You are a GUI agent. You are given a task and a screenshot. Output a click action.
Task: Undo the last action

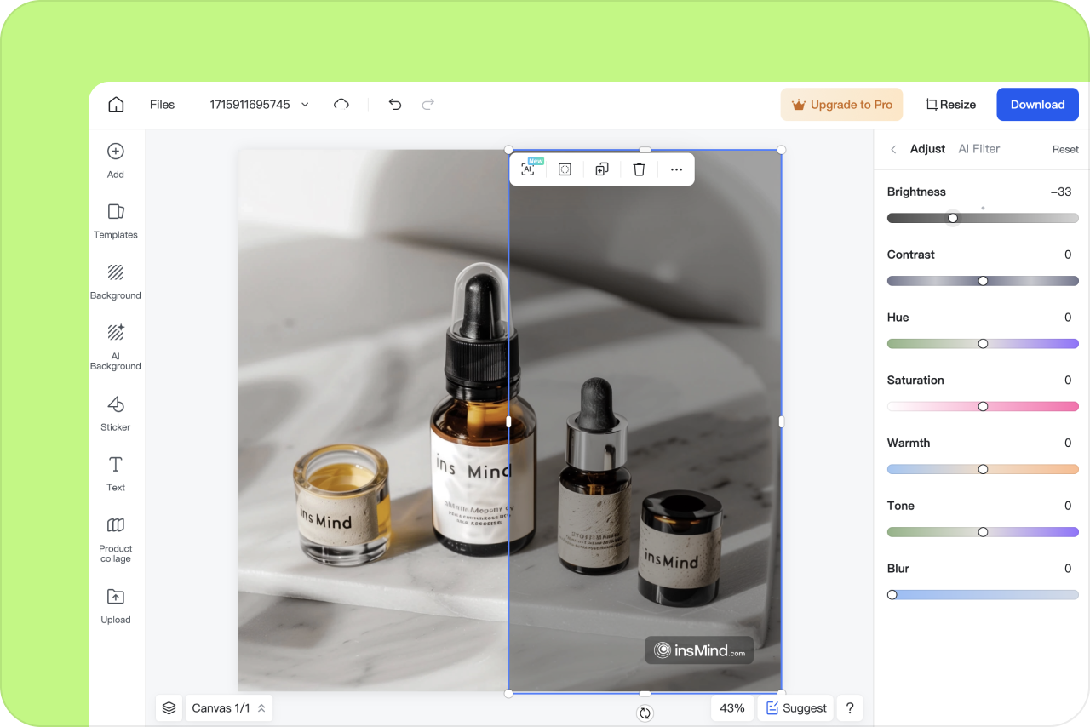395,105
